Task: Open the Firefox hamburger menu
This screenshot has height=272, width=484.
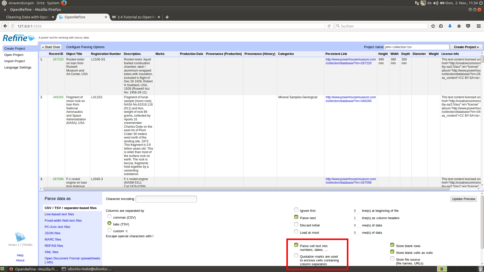Action: point(478,26)
